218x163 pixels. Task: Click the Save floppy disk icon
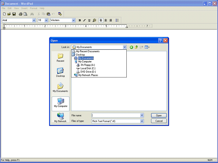click(14, 14)
